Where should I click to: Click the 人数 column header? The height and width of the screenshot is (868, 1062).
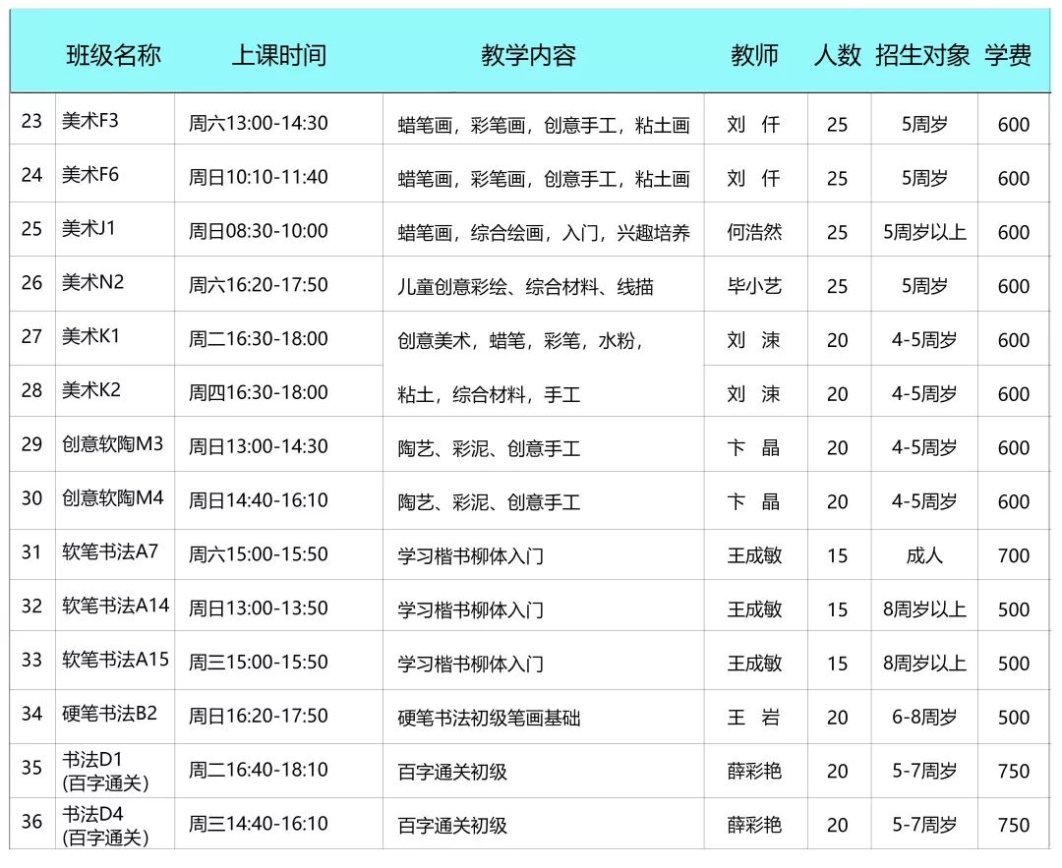837,55
